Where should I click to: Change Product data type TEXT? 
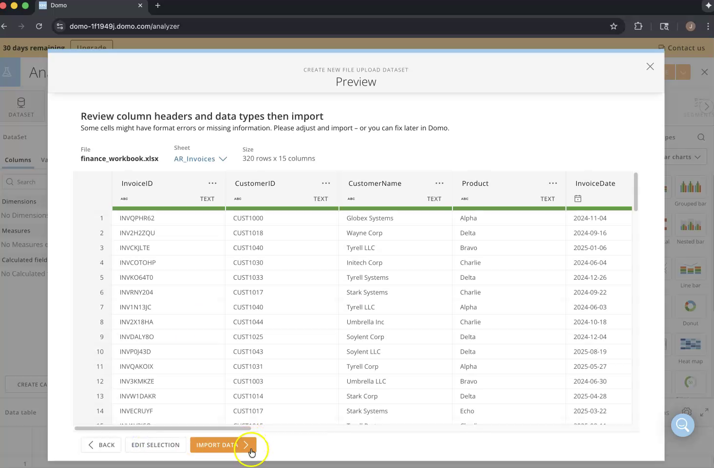[x=547, y=198]
